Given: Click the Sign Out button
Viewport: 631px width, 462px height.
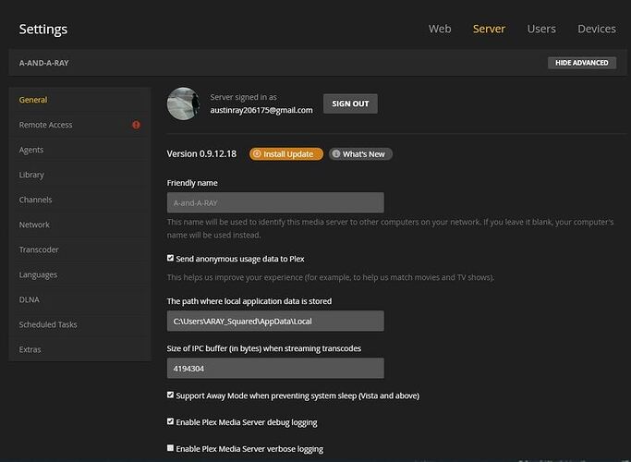Looking at the screenshot, I should coord(350,103).
